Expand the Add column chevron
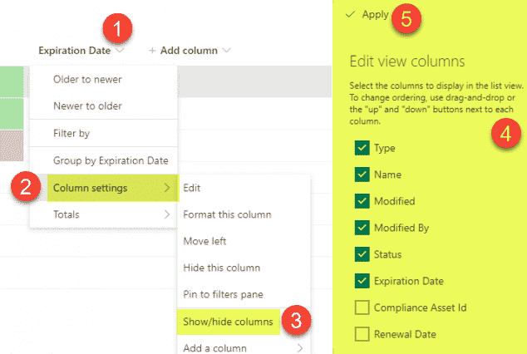527x354 pixels. pyautogui.click(x=227, y=51)
